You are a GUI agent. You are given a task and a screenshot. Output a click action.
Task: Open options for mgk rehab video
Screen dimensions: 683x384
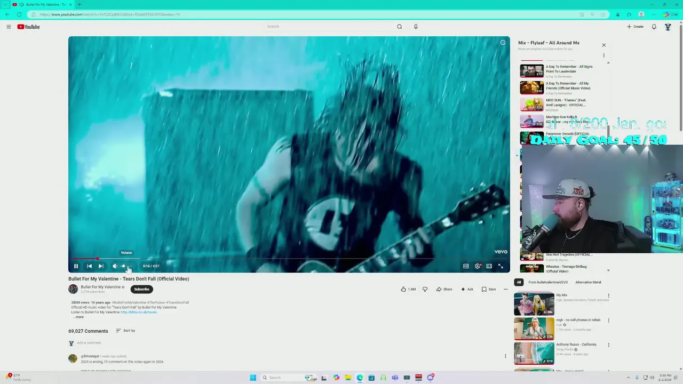pyautogui.click(x=608, y=321)
